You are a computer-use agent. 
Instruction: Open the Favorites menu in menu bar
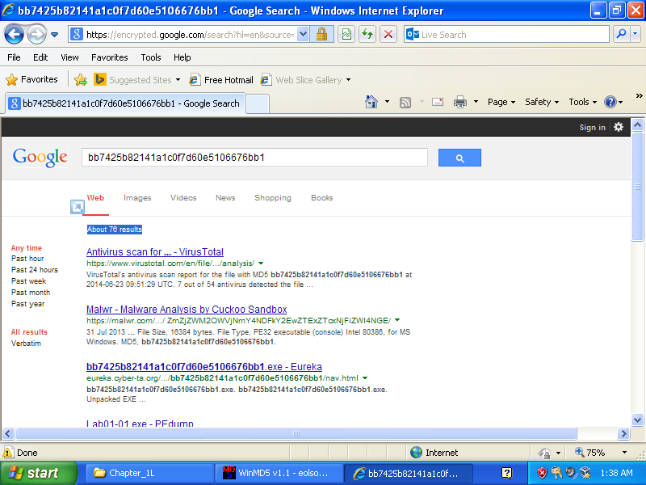pyautogui.click(x=109, y=57)
